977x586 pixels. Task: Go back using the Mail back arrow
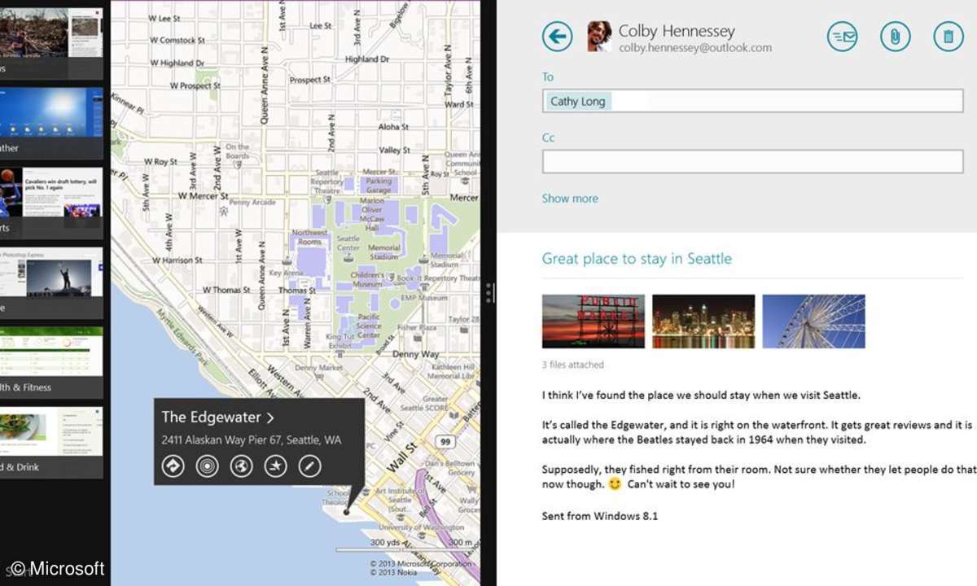pos(558,37)
